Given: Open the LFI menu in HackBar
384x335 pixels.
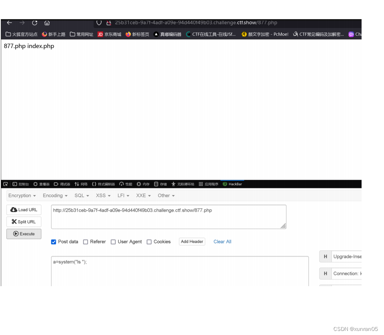Looking at the screenshot, I should [122, 195].
